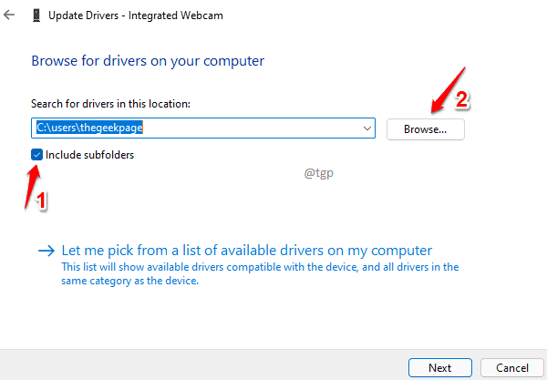
Task: Click the red arrow pointing at Browse
Action: 448,90
